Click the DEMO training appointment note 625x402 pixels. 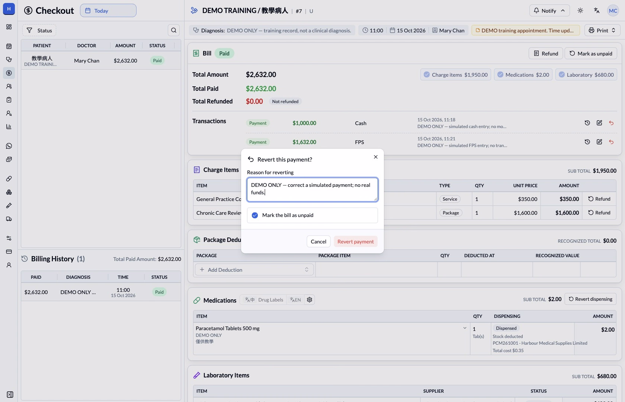[x=525, y=30]
